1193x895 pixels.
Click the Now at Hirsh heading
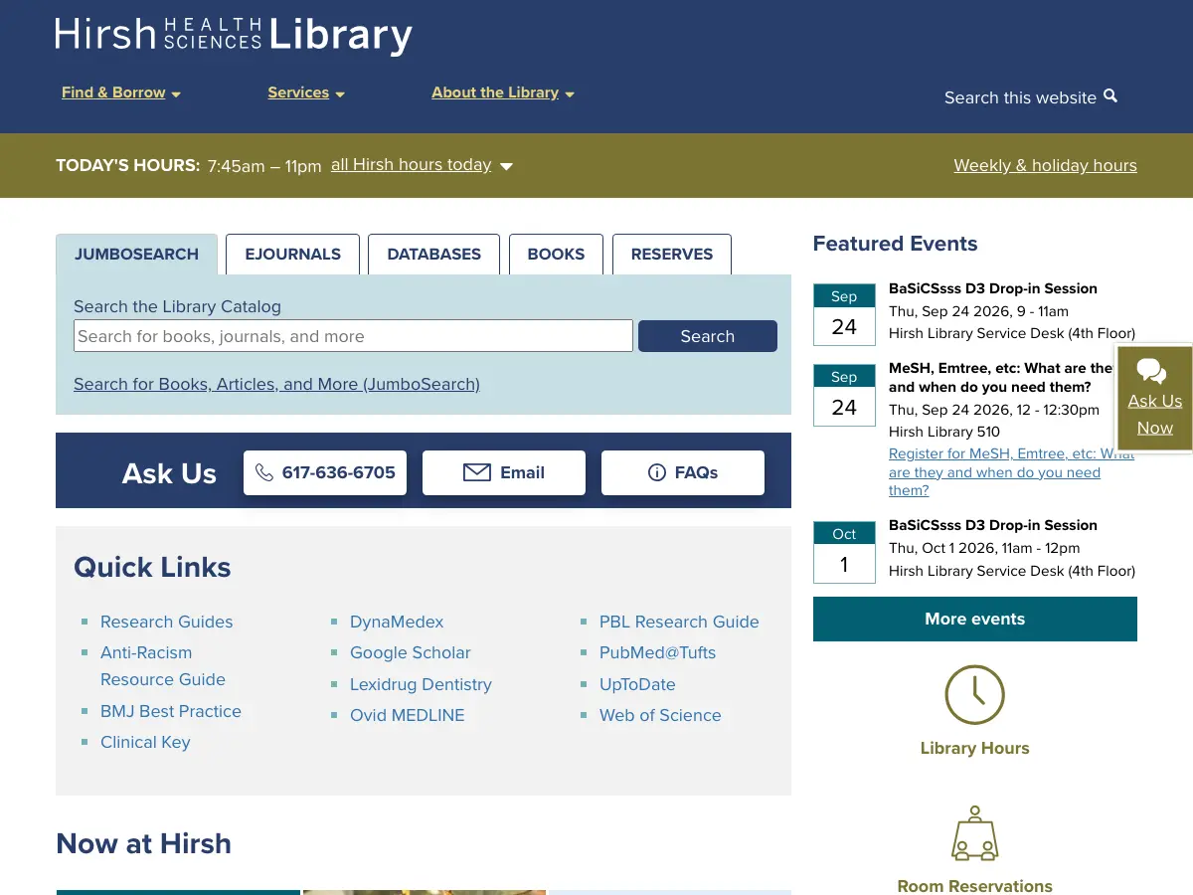click(143, 843)
